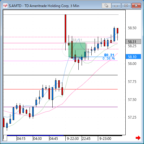Screen dimensions: 144x144
Task: Click the 04:30 time axis label
Action: (x=38, y=139)
